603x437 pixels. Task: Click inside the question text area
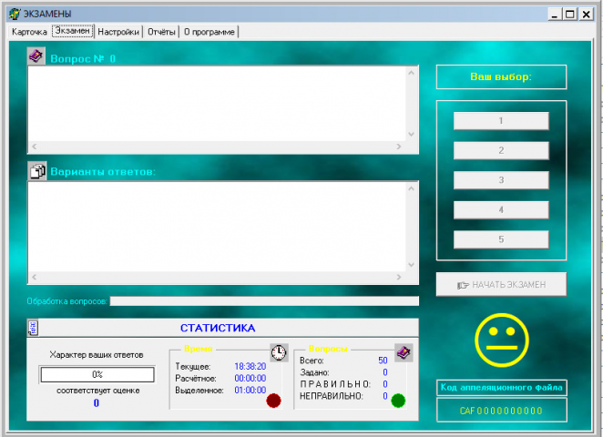(218, 104)
